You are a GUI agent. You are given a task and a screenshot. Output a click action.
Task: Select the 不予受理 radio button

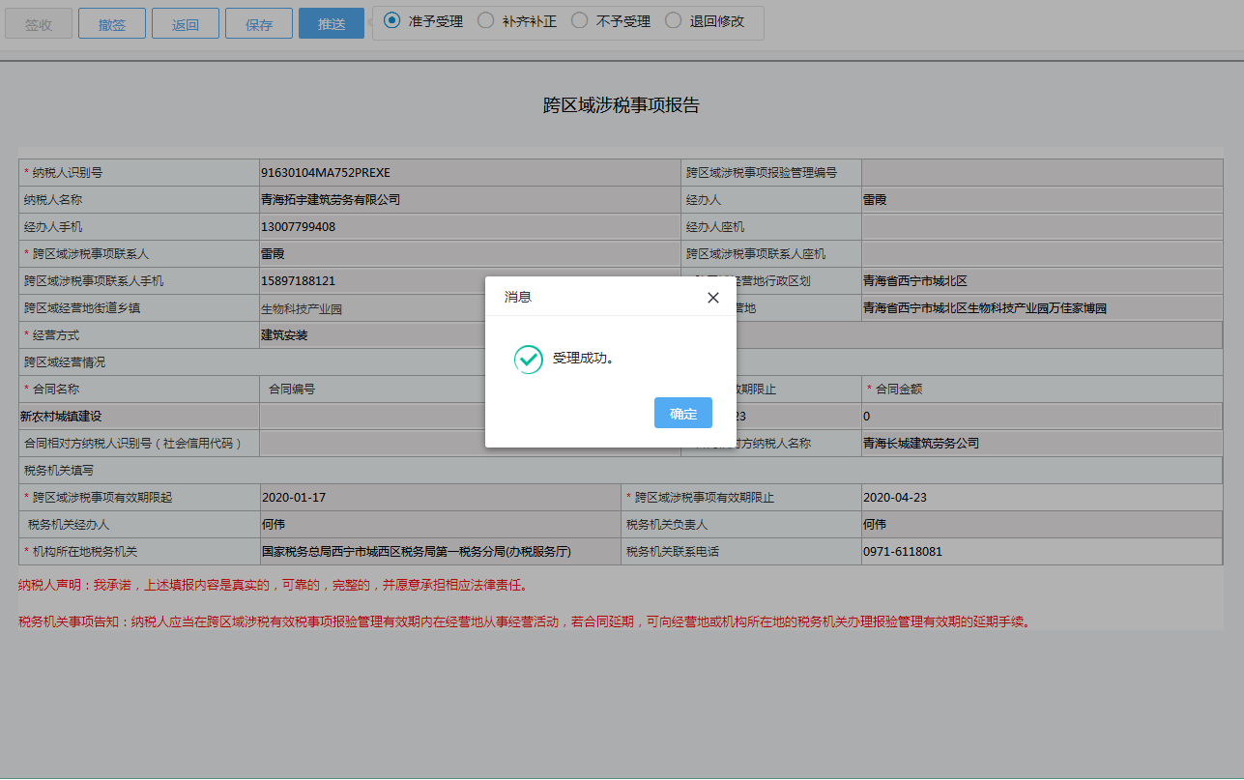coord(580,20)
